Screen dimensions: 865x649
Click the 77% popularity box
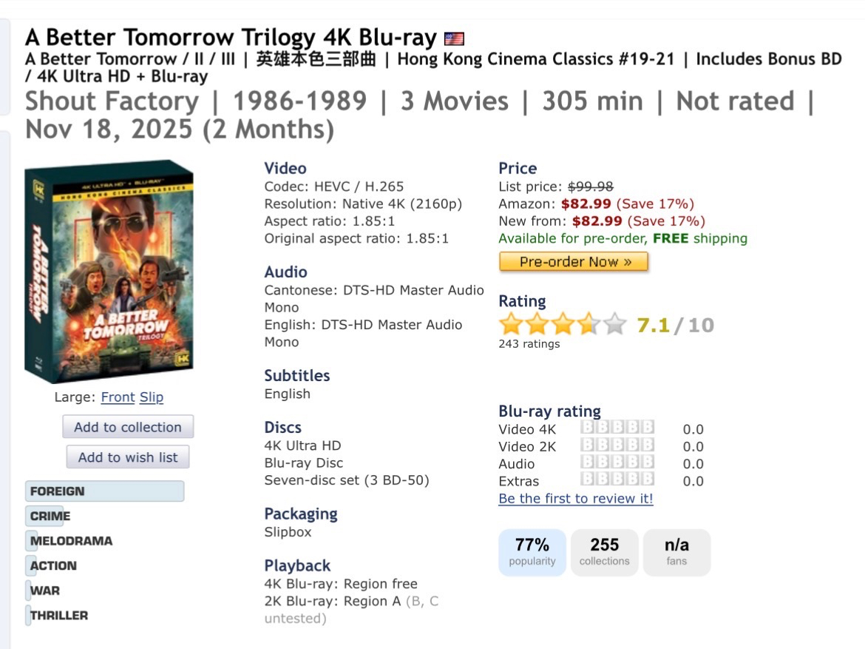coord(532,552)
